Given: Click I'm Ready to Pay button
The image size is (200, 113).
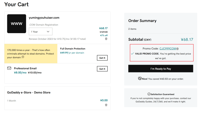Looking at the screenshot, I should click(161, 69).
